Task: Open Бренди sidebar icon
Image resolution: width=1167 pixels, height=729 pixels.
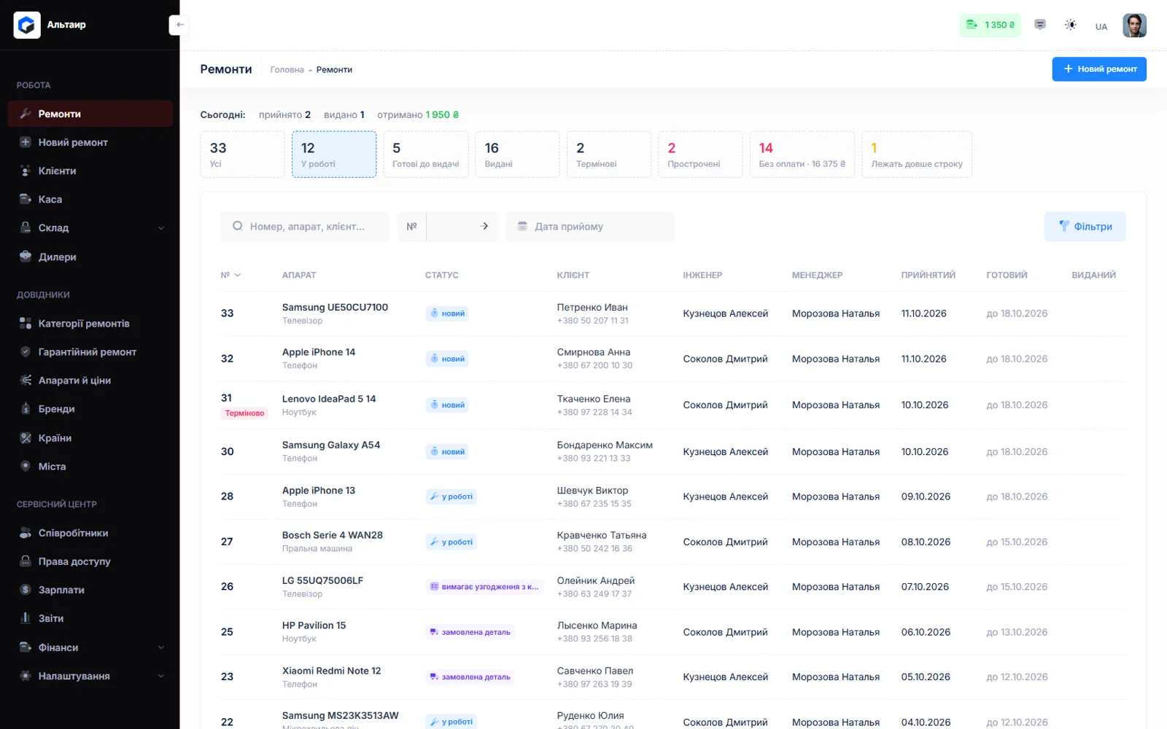Action: point(26,409)
